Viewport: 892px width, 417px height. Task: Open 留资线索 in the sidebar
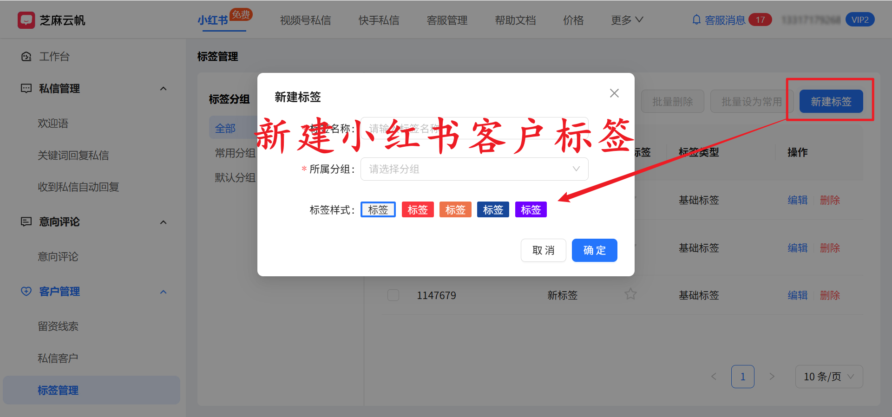58,326
